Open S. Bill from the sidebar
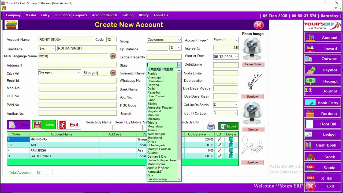This screenshot has width=343, height=193. pos(323,179)
